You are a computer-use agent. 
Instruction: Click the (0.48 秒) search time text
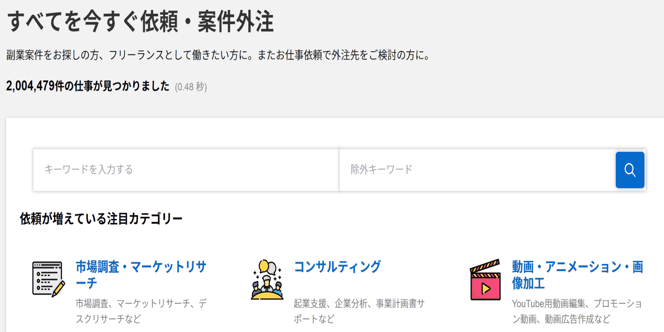[x=191, y=87]
